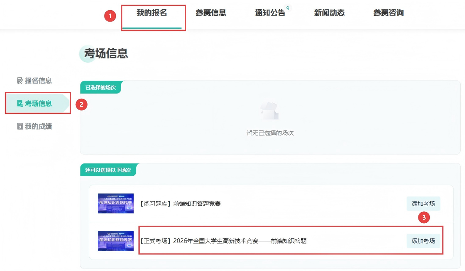Open the 参赛咨询 tab
The width and height of the screenshot is (465, 271).
[x=388, y=13]
